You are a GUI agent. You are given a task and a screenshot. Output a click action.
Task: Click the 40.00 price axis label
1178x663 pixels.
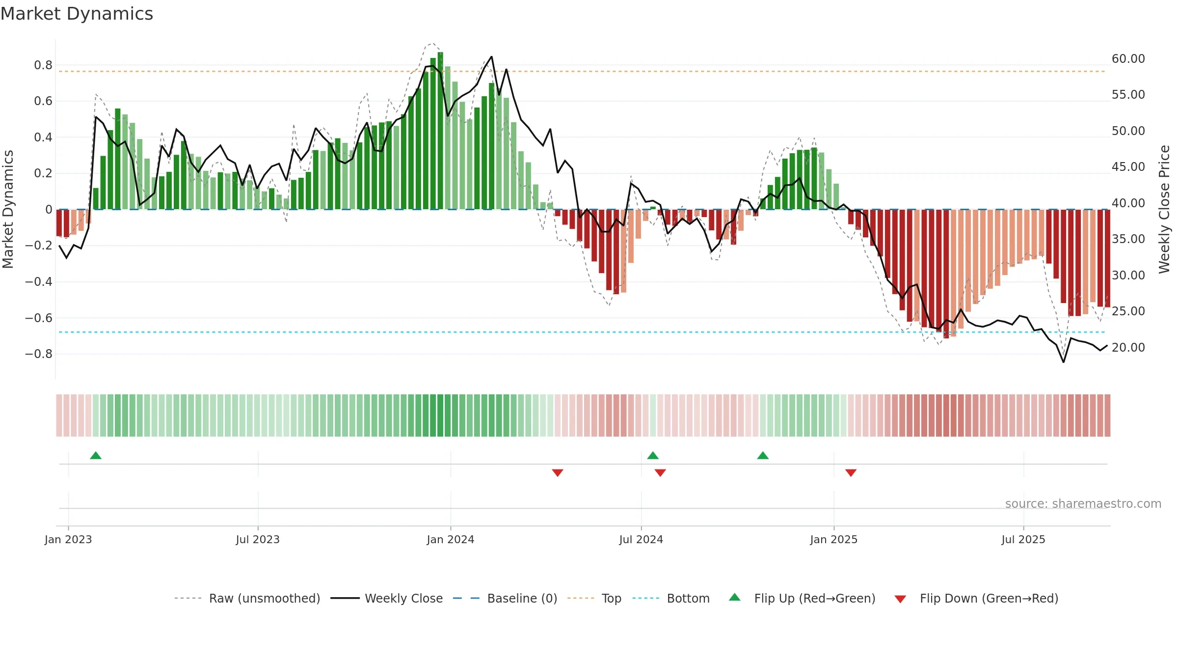click(1128, 203)
